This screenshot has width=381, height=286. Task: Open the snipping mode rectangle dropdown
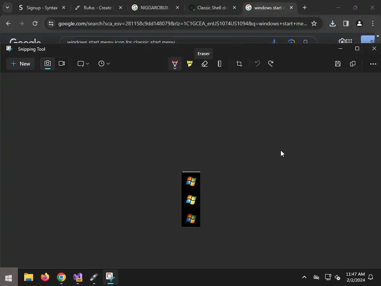click(x=83, y=64)
